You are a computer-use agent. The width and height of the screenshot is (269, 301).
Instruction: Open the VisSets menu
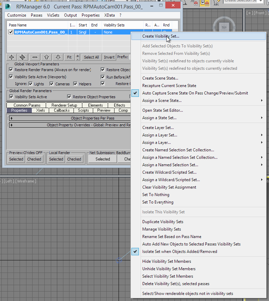click(x=53, y=15)
